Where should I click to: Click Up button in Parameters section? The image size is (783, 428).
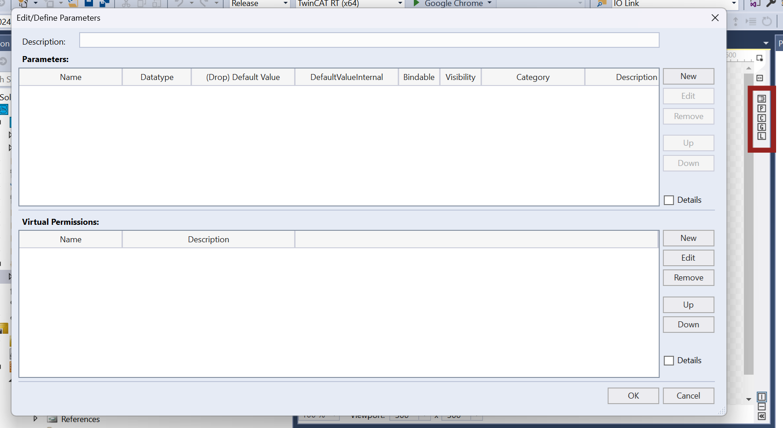point(689,143)
